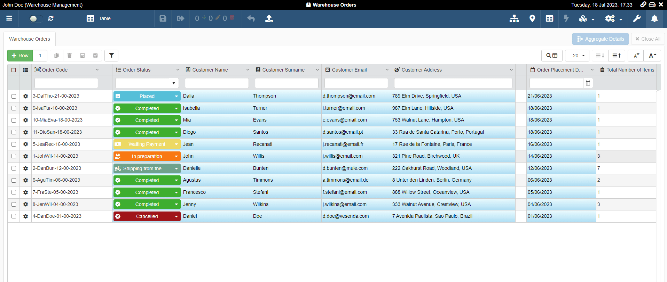Check the select-all rows checkbox in header

pos(14,70)
